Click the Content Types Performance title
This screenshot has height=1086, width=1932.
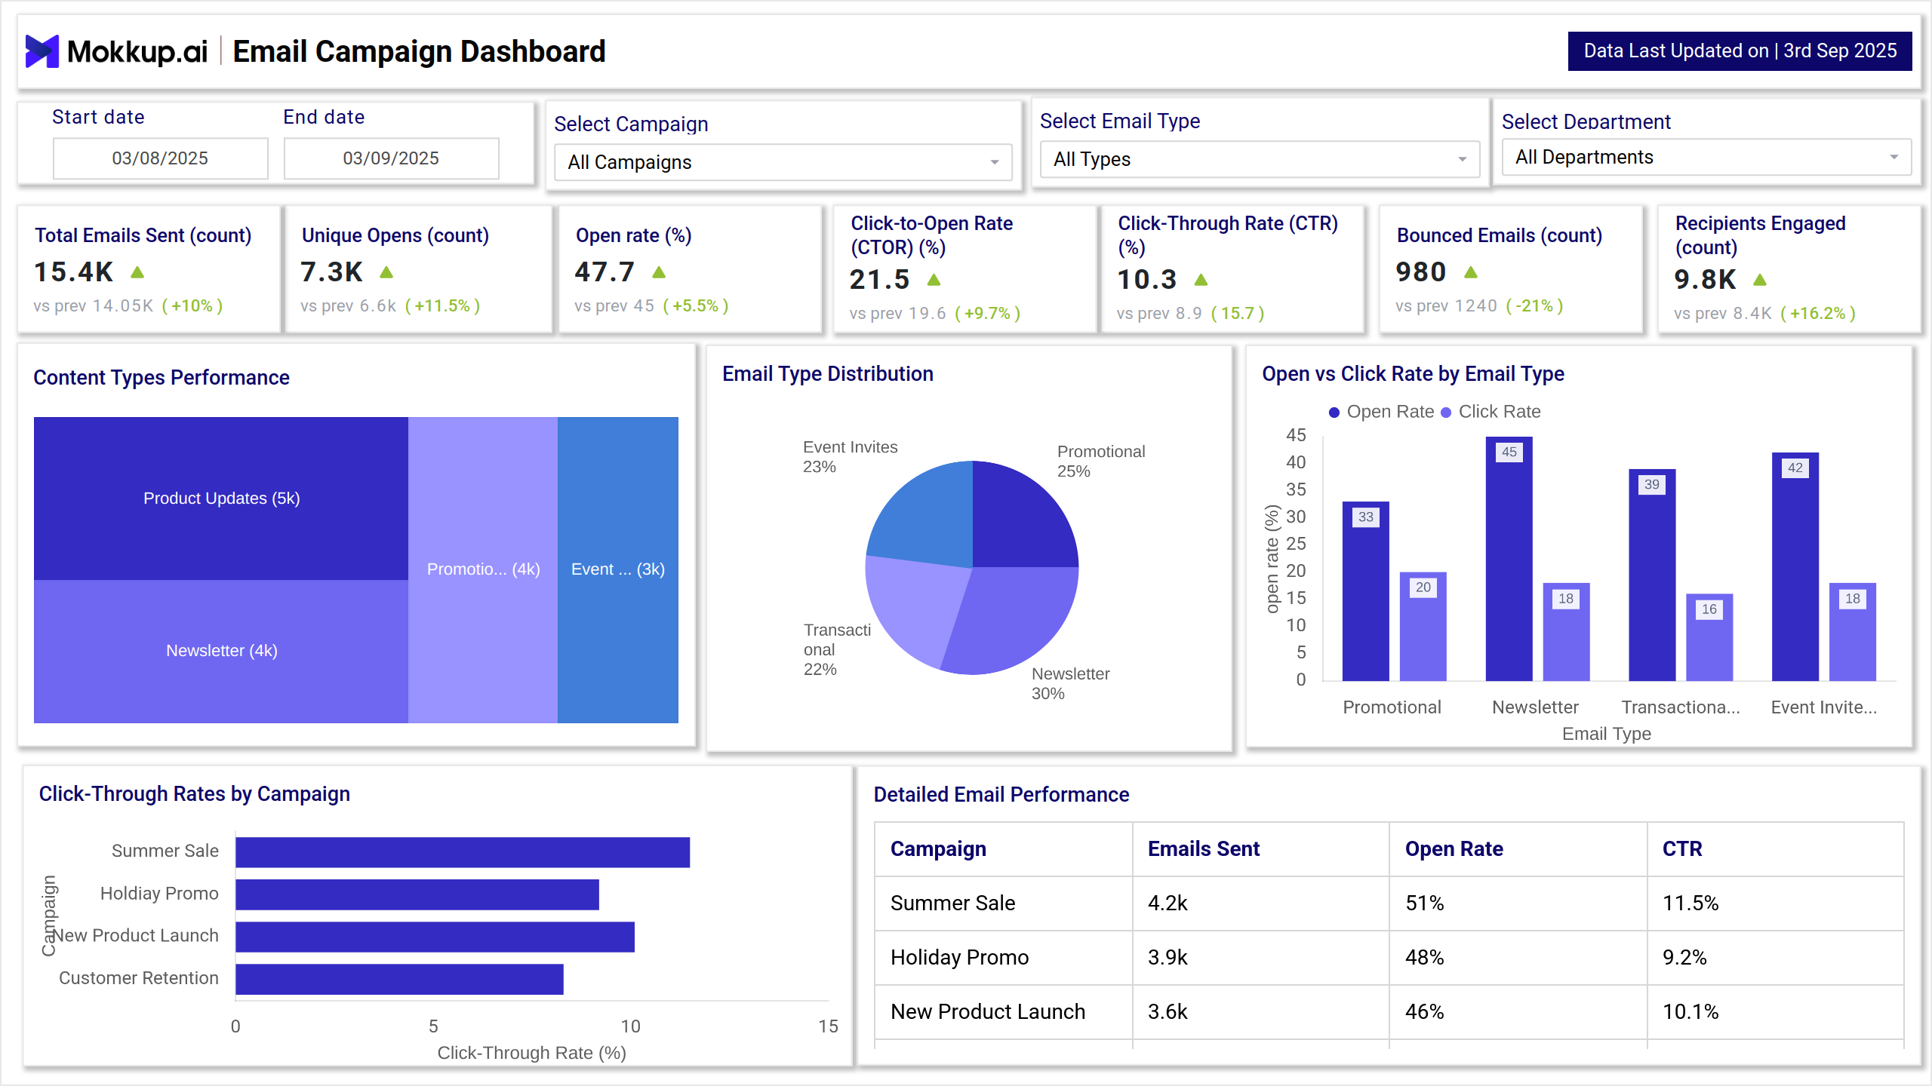162,378
